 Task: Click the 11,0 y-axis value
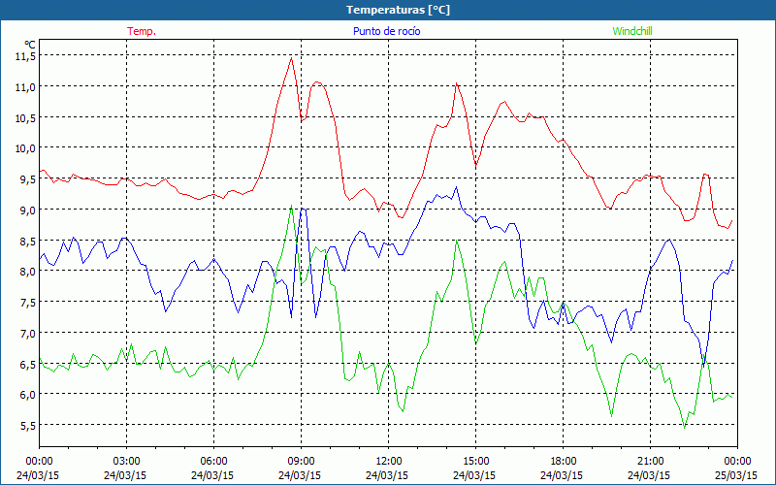(26, 87)
